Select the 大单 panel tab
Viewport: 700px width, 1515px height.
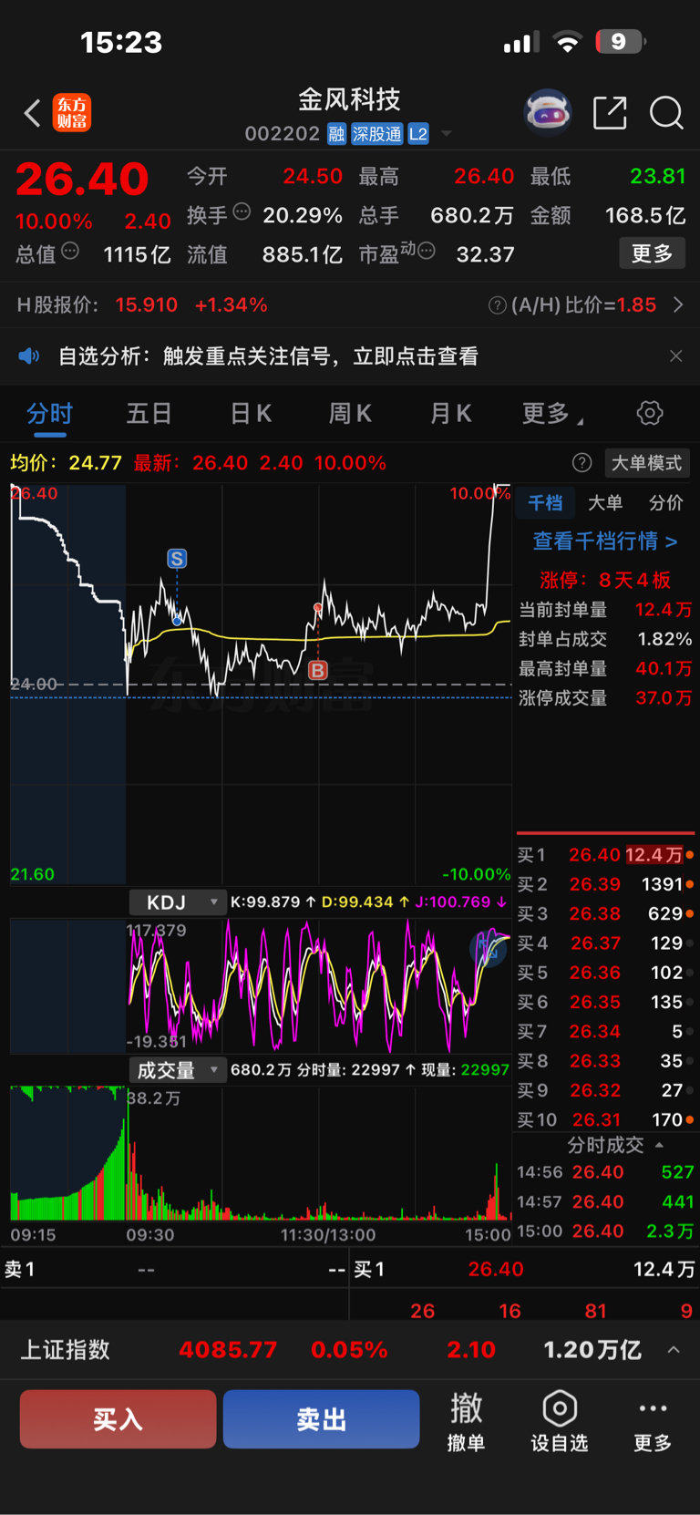pyautogui.click(x=605, y=503)
